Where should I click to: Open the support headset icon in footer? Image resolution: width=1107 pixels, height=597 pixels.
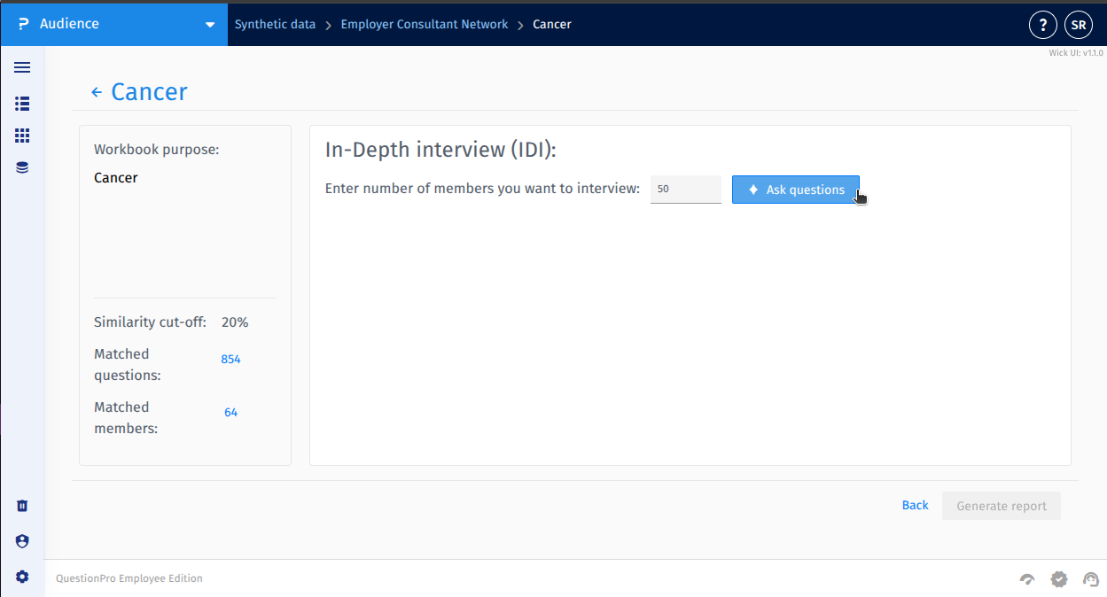pyautogui.click(x=1091, y=579)
